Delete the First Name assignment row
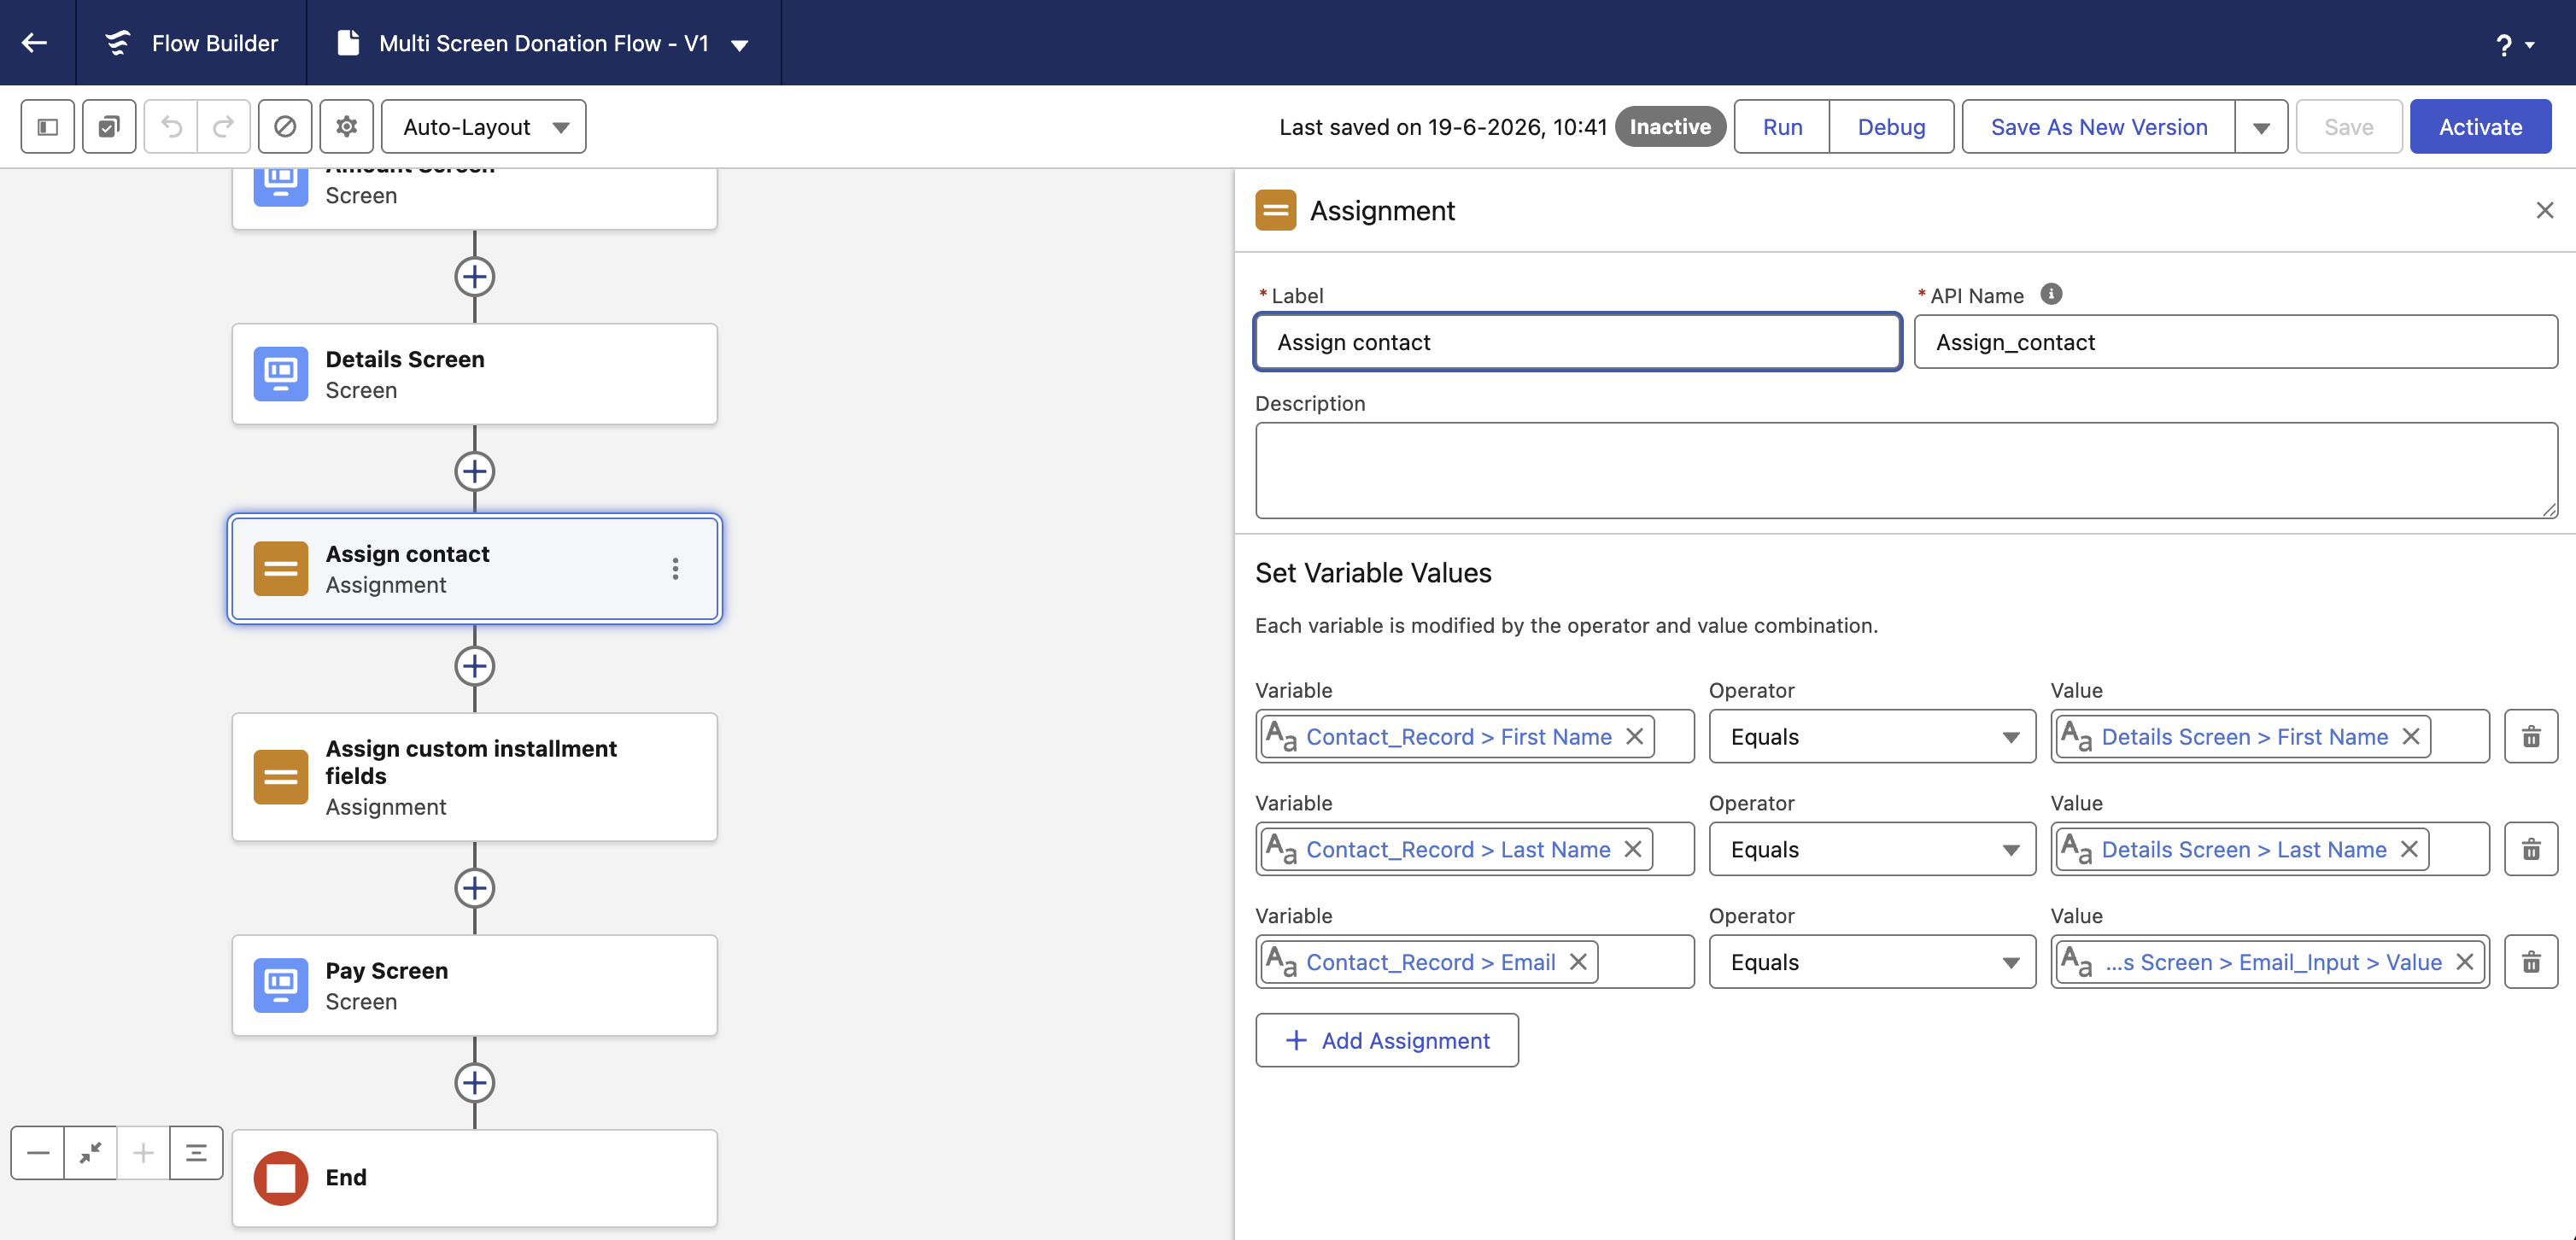This screenshot has height=1240, width=2576. click(x=2531, y=737)
